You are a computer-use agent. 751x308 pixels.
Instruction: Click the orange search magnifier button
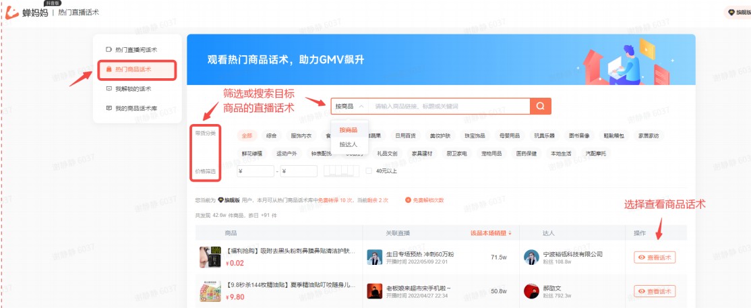point(540,106)
